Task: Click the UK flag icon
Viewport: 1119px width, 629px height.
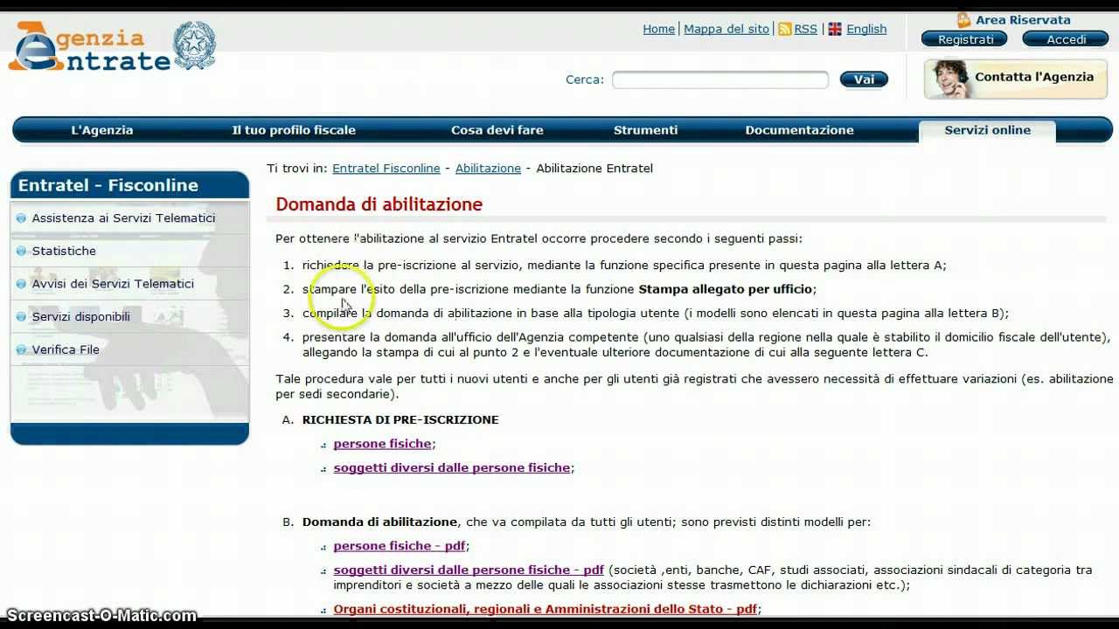Action: (835, 29)
